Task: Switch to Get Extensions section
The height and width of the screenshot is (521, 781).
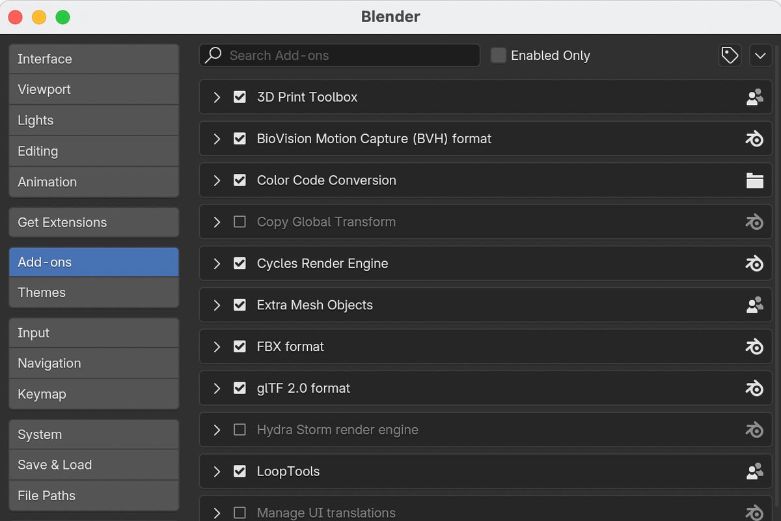Action: tap(94, 223)
